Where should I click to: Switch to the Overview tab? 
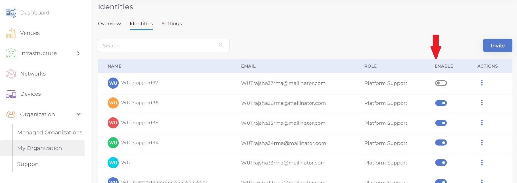pos(109,24)
